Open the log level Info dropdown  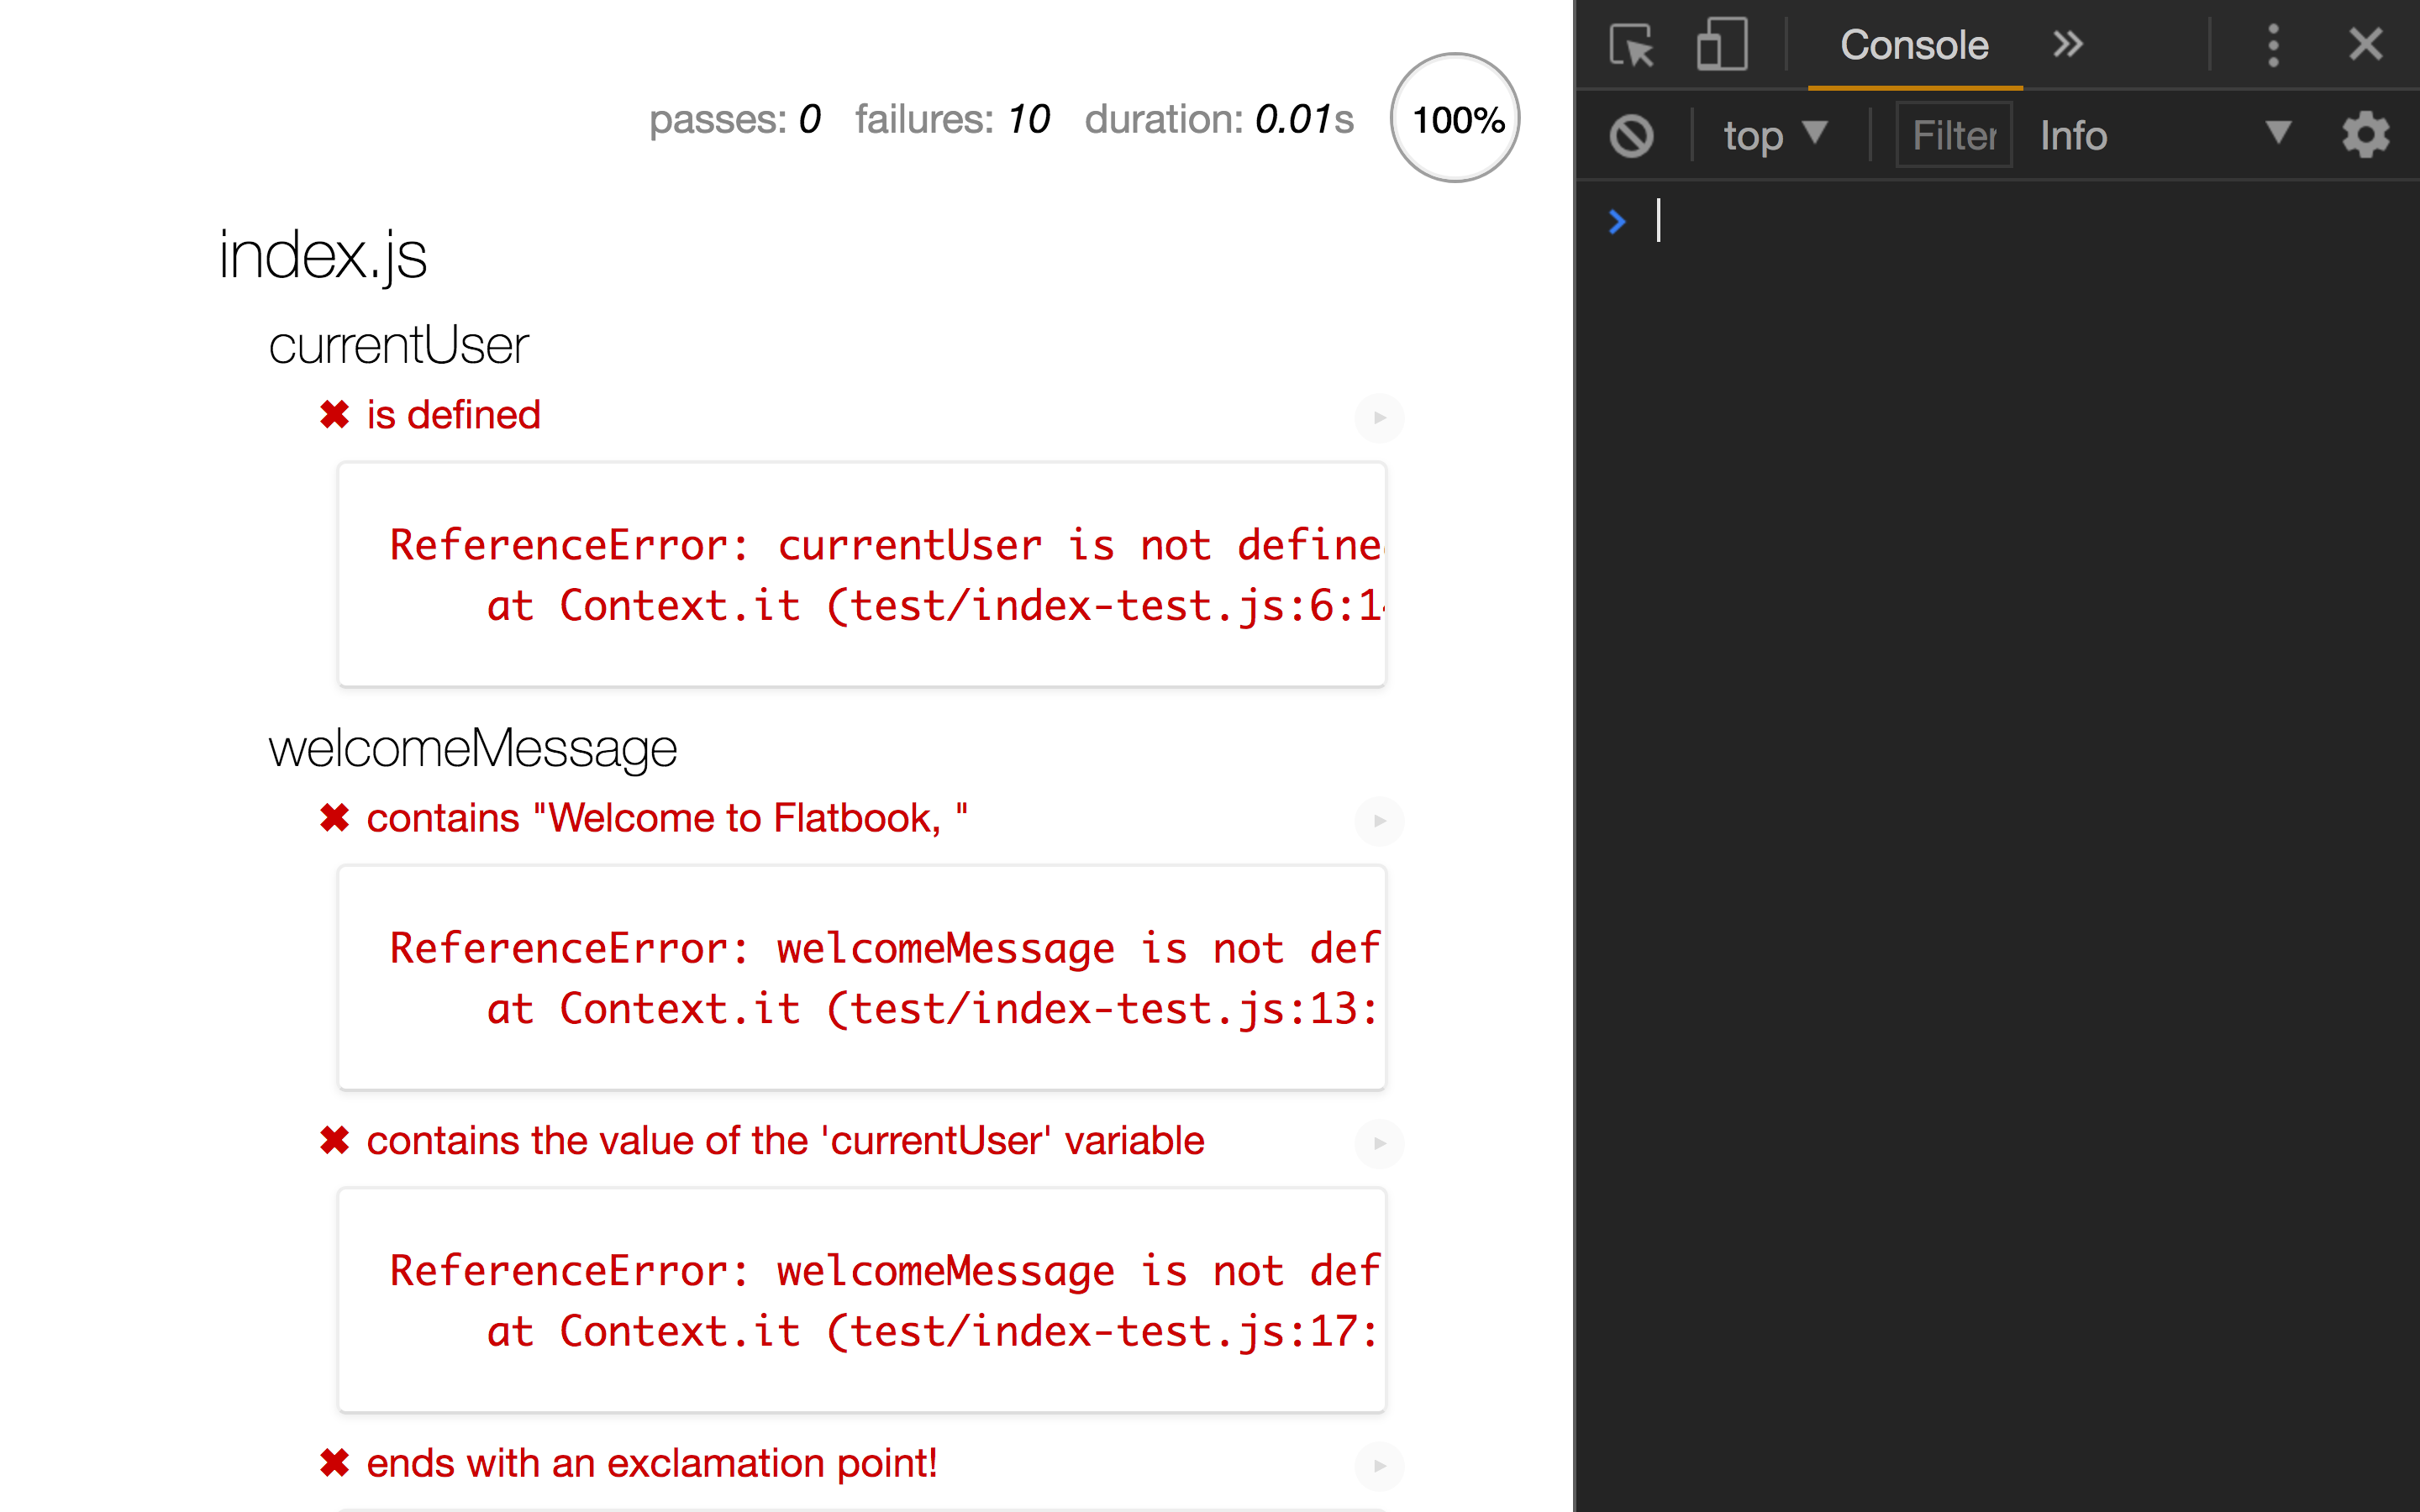pyautogui.click(x=2176, y=134)
